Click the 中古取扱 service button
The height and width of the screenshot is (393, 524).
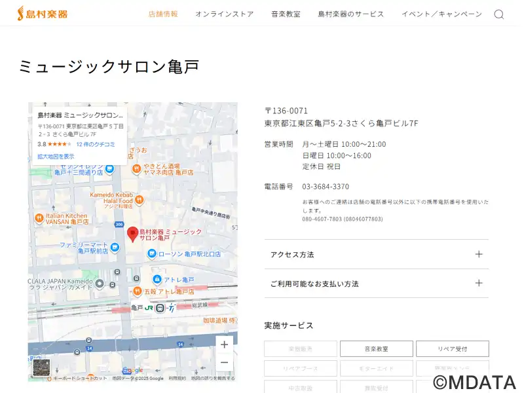point(301,388)
